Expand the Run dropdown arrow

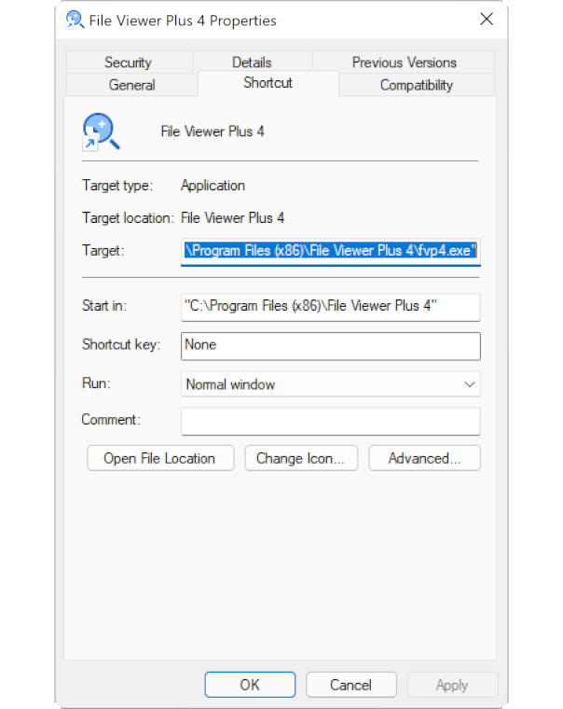click(x=470, y=384)
